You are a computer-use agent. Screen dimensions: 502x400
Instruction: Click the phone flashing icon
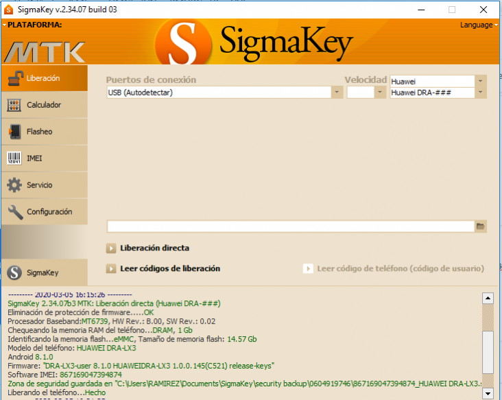pyautogui.click(x=14, y=132)
